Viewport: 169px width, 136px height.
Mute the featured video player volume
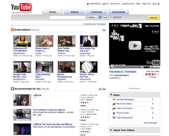pos(152,67)
